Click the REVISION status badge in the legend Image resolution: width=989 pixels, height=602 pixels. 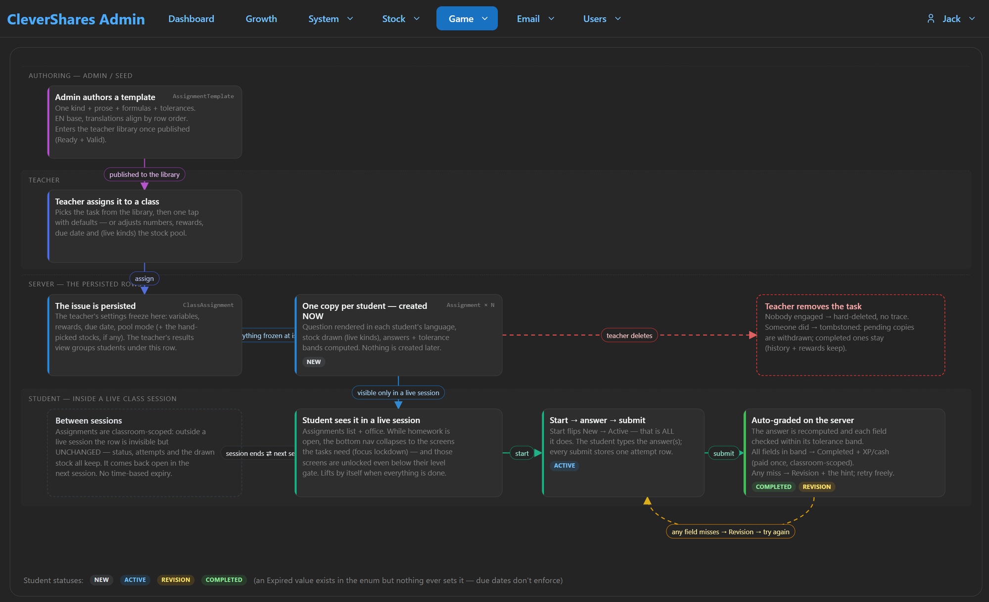(x=176, y=580)
